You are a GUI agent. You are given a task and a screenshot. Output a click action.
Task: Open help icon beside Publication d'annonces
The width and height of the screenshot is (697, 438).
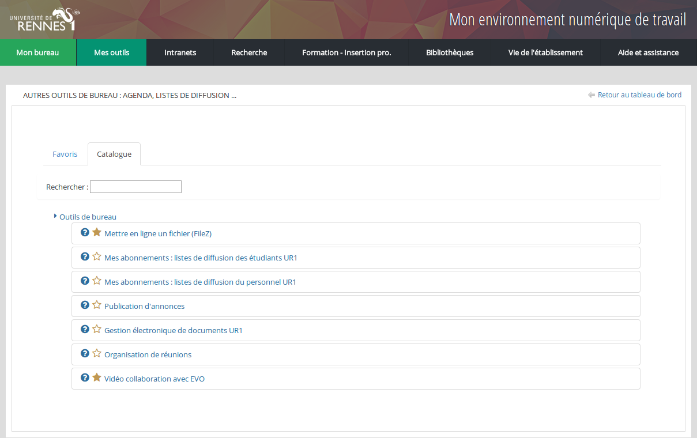tap(85, 305)
